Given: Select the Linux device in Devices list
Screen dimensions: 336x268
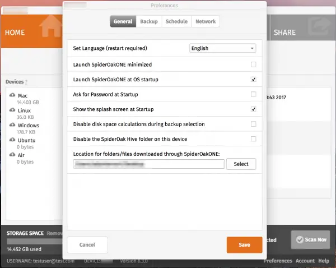Looking at the screenshot, I should pos(24,110).
